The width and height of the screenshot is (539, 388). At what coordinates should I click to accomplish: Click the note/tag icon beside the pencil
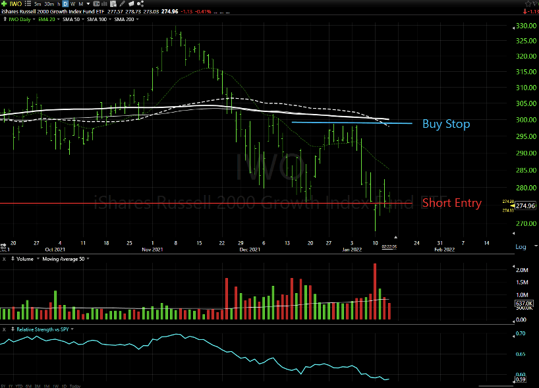coord(131,4)
